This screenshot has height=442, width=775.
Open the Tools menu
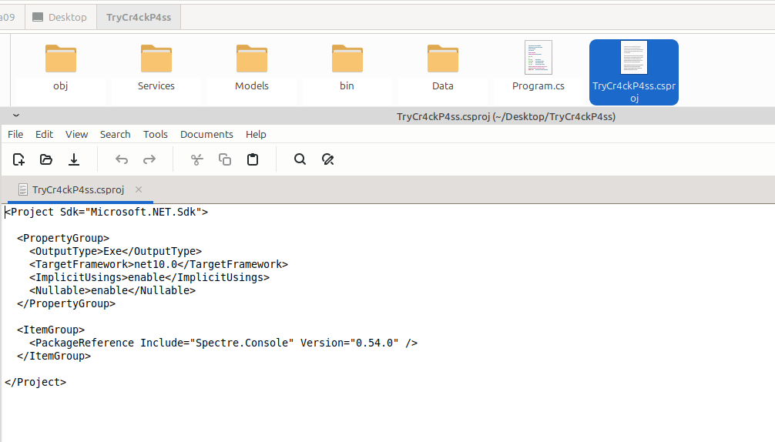[155, 134]
